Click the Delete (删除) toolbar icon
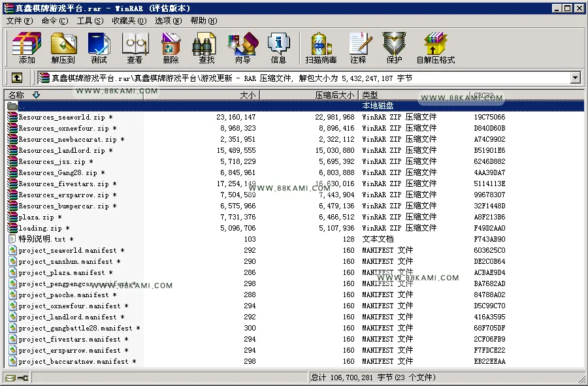The height and width of the screenshot is (386, 588). [x=171, y=48]
